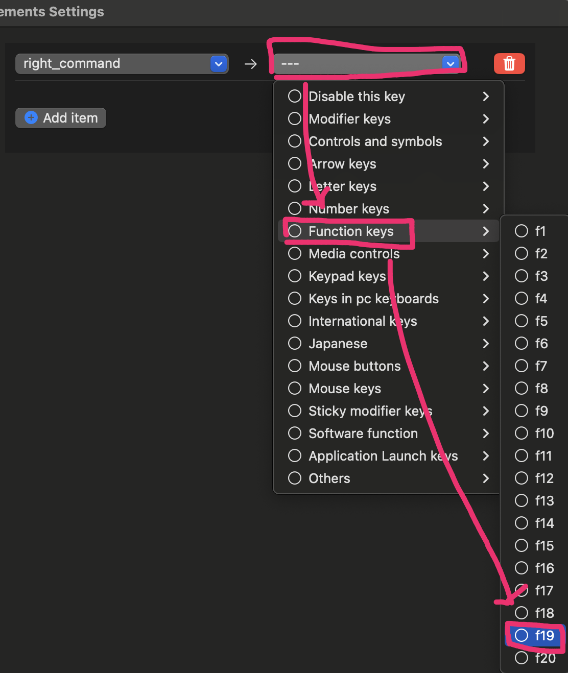Open the Mouse keys menu entry
This screenshot has width=568, height=673.
tap(389, 389)
